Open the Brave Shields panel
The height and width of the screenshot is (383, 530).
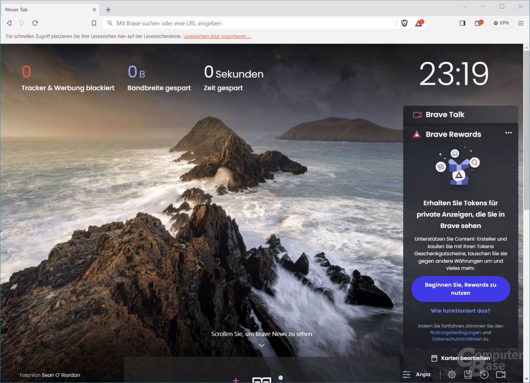pyautogui.click(x=404, y=23)
